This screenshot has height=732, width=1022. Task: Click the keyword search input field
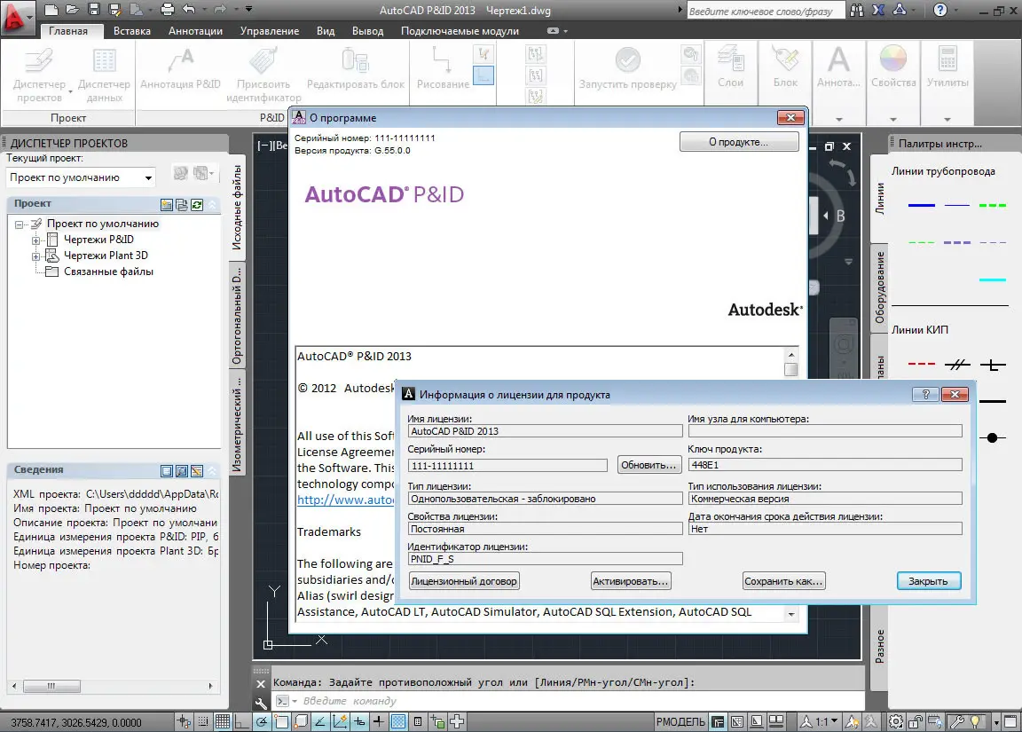coord(766,11)
